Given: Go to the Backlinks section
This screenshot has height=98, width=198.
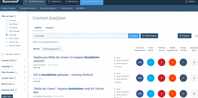Looking at the screenshot, I should coord(81,8).
